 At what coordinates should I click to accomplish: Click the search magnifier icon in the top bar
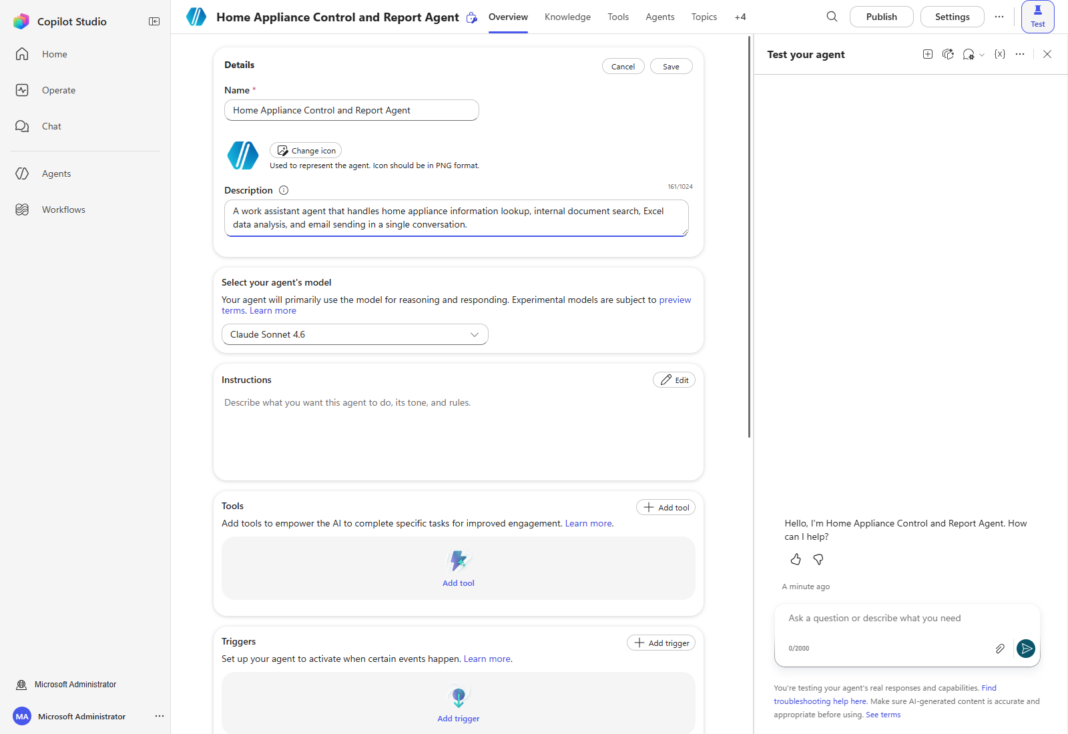(x=832, y=17)
